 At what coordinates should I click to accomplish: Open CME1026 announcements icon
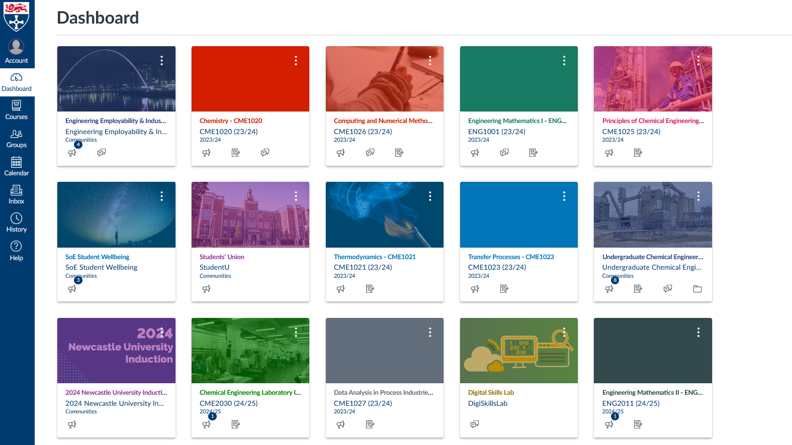[x=341, y=153]
